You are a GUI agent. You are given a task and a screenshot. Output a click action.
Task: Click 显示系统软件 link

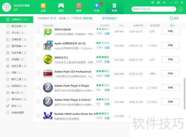109,18
